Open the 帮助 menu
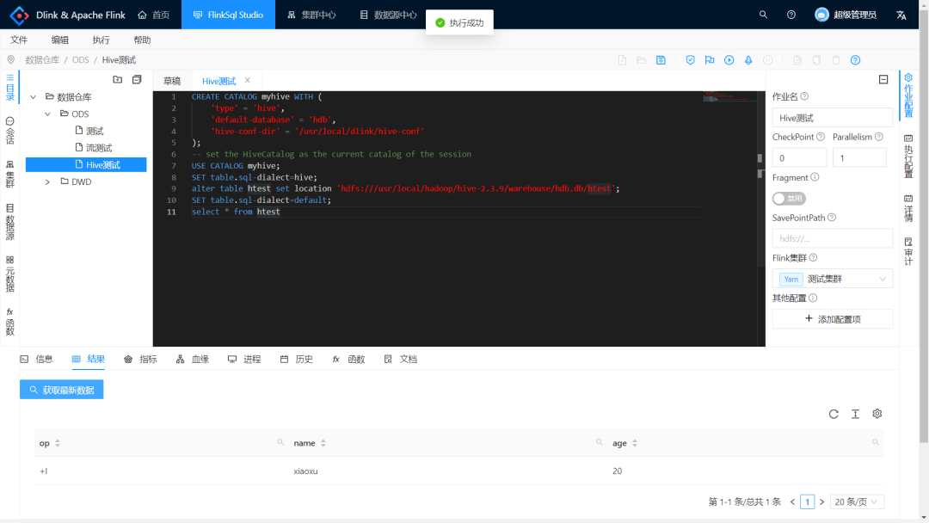This screenshot has height=523, width=929. (142, 40)
